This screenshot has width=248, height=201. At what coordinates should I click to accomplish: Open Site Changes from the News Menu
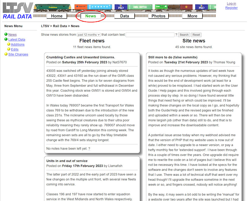(x=19, y=54)
